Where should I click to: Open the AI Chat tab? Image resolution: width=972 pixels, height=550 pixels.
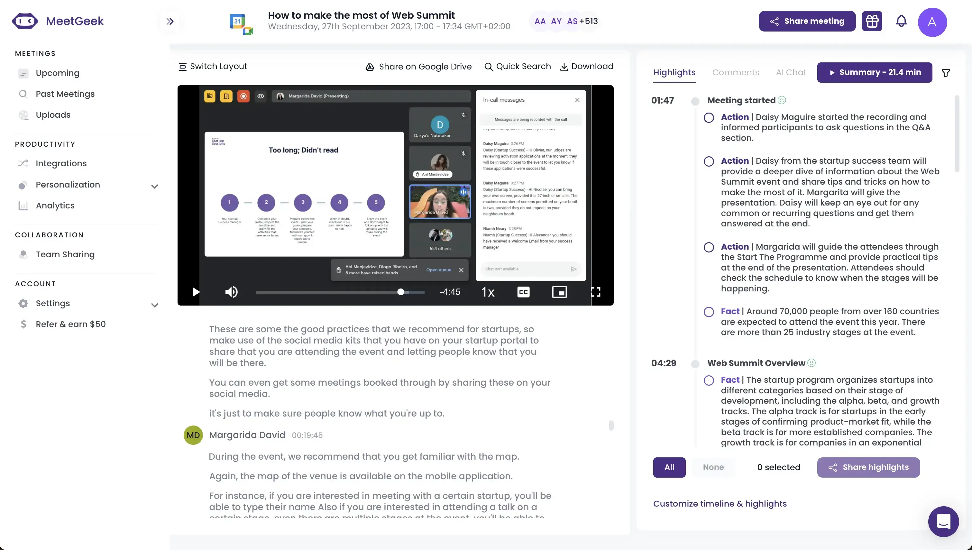pos(791,72)
